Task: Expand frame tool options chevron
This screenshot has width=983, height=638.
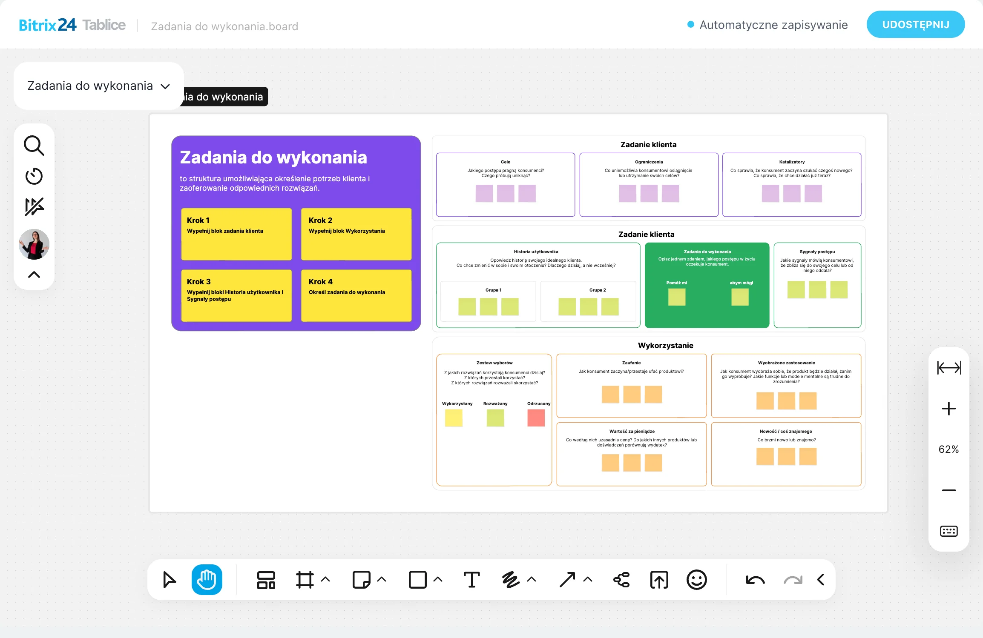Action: (x=326, y=579)
